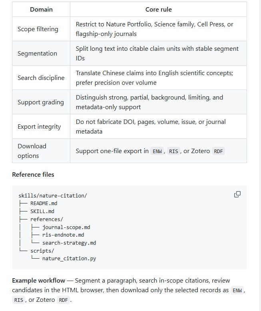Select the Zotero RDF code tag in the table
The image size is (261, 311).
coord(218,152)
